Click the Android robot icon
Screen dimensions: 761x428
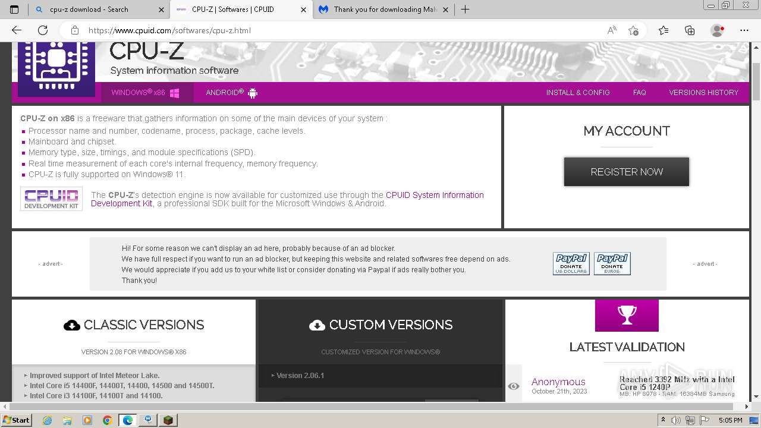click(253, 93)
